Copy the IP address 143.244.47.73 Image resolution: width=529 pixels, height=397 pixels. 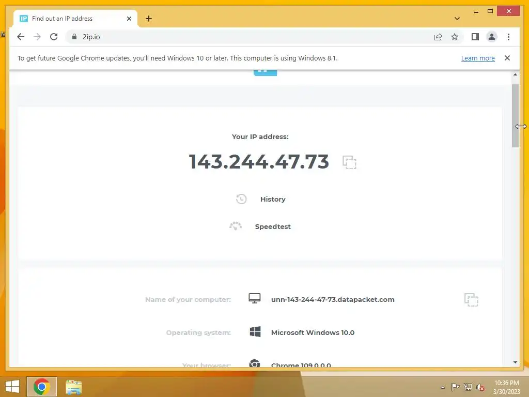point(349,162)
